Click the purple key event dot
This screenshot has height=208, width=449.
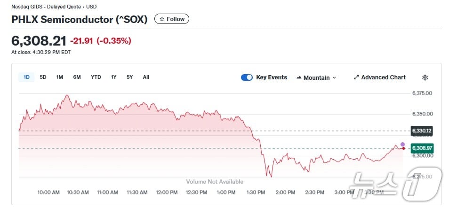(402, 144)
